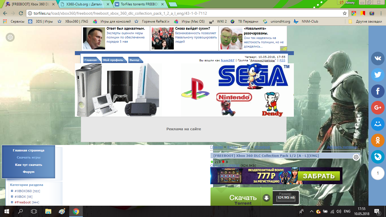
Task: Click the red downvote arrow
Action: tap(223, 162)
